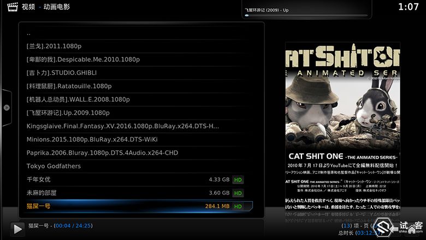
Task: Open the side menu handle on left edge
Action: 7,108
